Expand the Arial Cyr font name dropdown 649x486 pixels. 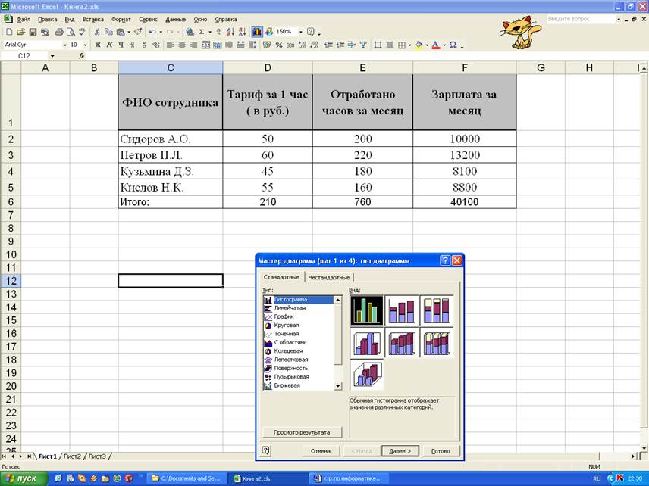coord(64,45)
